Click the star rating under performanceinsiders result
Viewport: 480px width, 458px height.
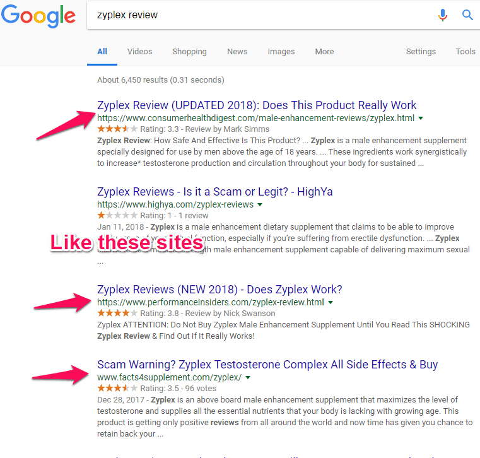(117, 313)
